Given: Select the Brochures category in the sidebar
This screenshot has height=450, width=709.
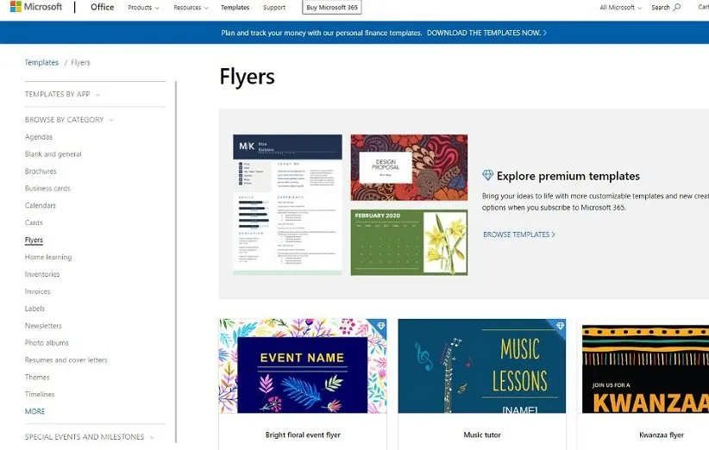Looking at the screenshot, I should 41,172.
